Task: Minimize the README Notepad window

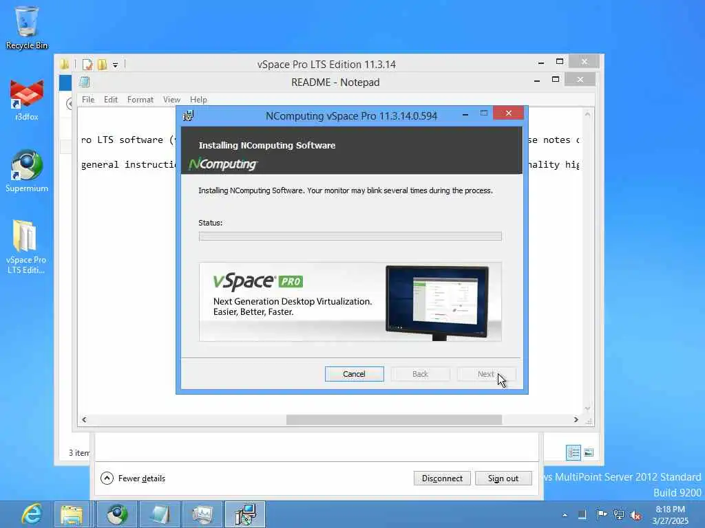Action: (537, 81)
